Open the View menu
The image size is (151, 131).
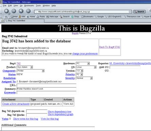tap(16, 6)
